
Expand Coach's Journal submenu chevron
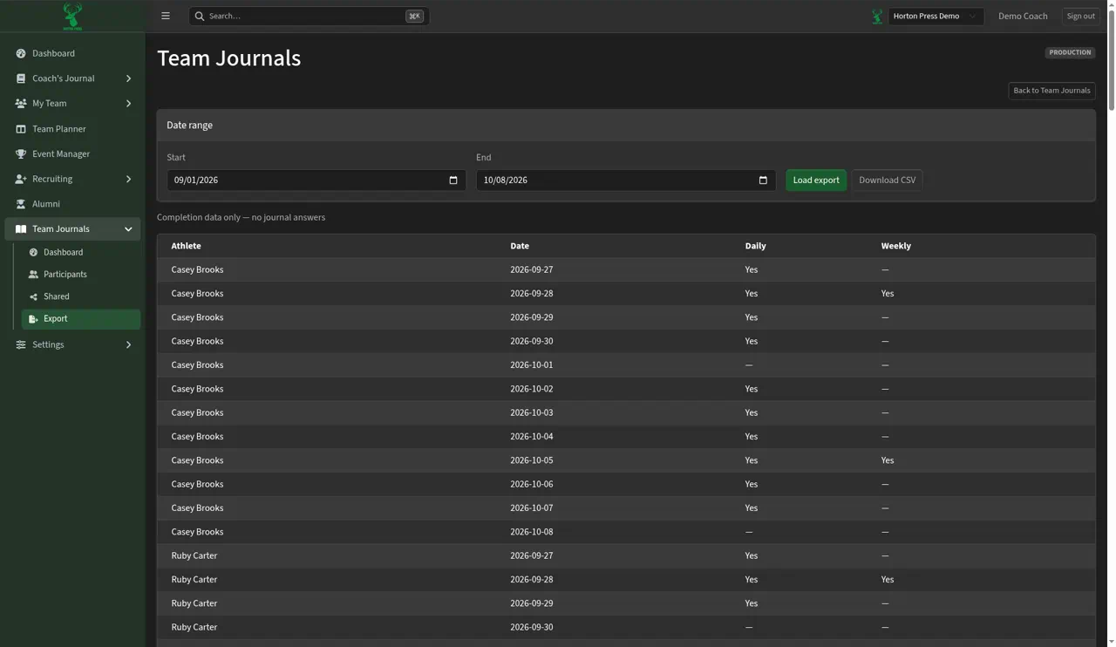tap(128, 78)
